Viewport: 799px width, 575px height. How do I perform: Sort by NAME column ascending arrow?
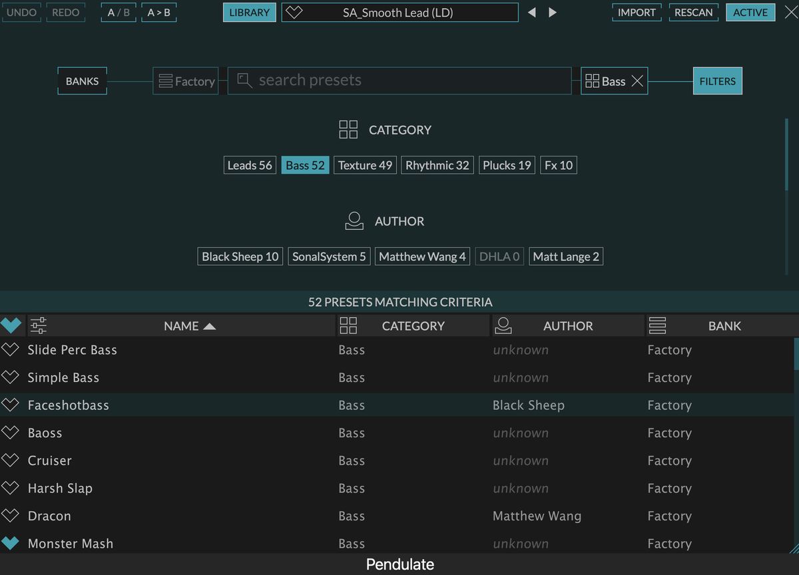click(x=210, y=326)
